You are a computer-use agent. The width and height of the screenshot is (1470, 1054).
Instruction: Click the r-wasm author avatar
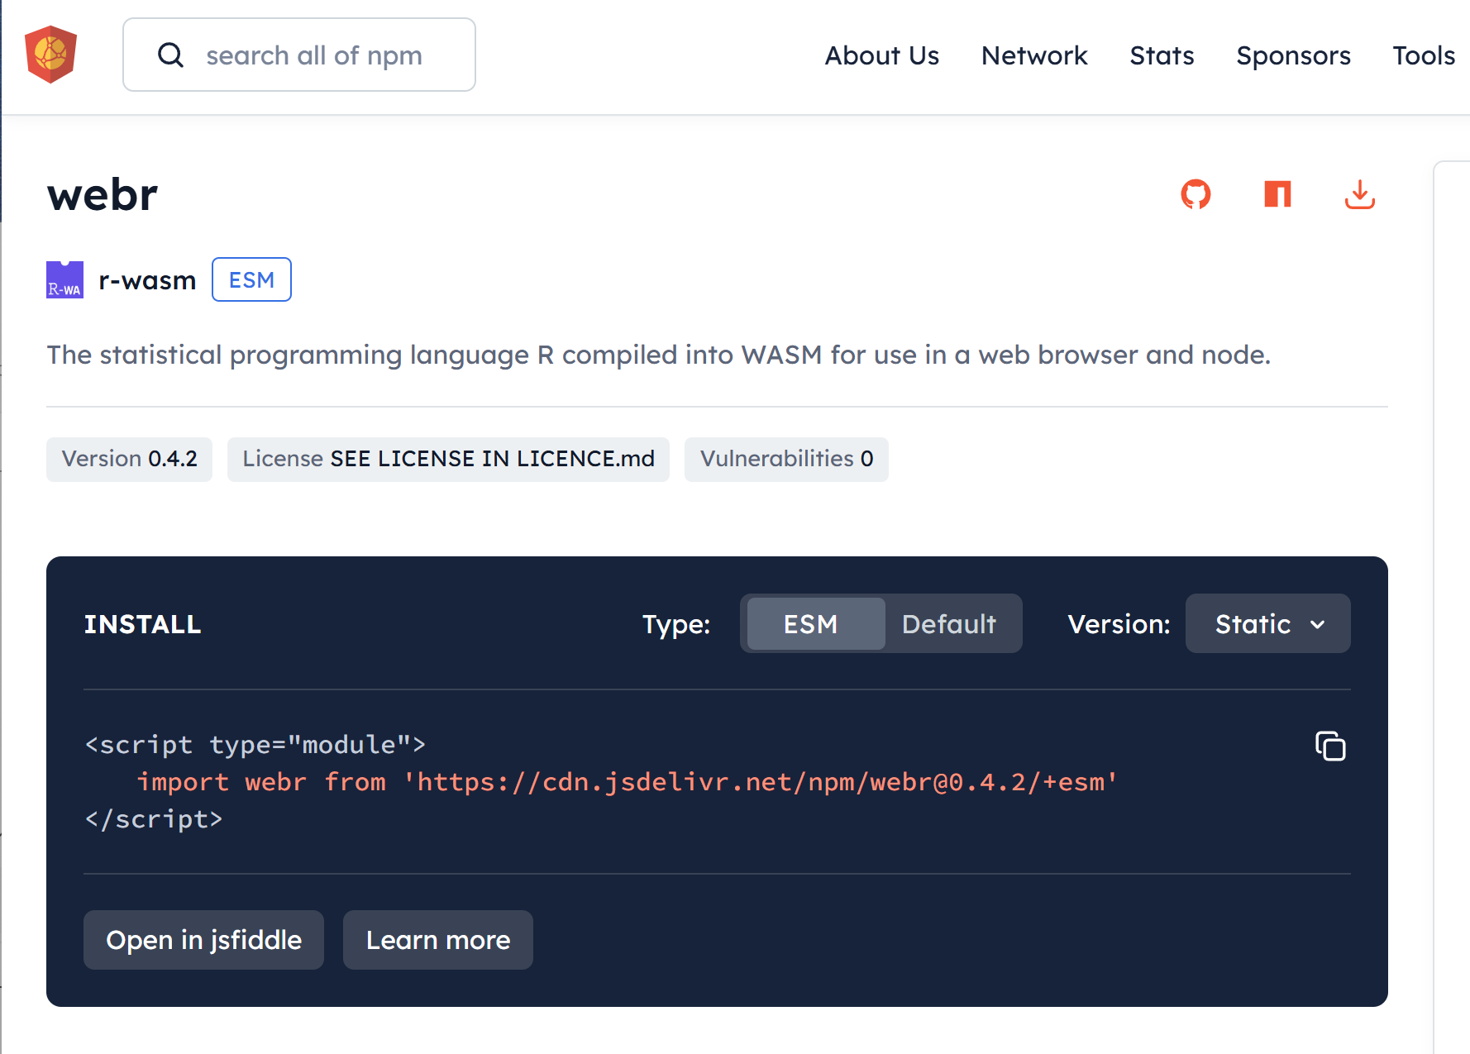tap(64, 279)
